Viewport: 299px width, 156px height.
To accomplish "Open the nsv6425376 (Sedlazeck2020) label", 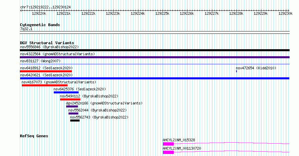I will point(80,89).
